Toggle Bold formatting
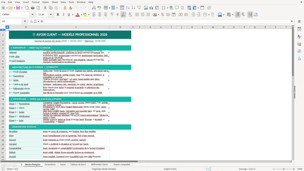Image resolution: width=304 pixels, height=171 pixels. [x=58, y=15]
